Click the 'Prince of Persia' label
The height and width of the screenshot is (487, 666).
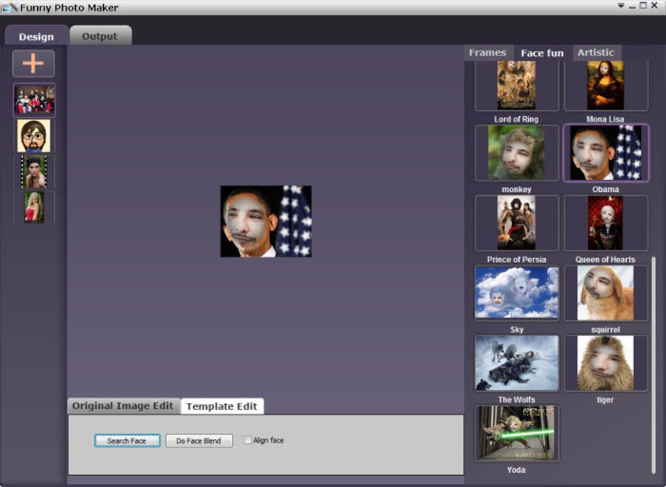[x=516, y=259]
